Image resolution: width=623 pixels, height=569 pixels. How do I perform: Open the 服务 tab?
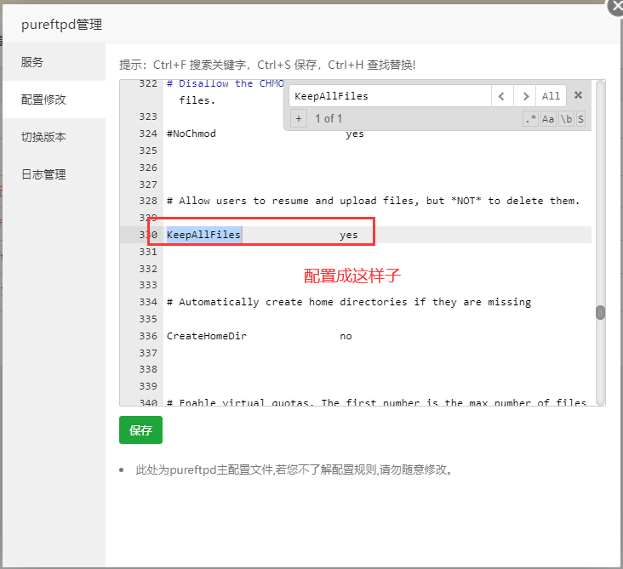[54, 62]
